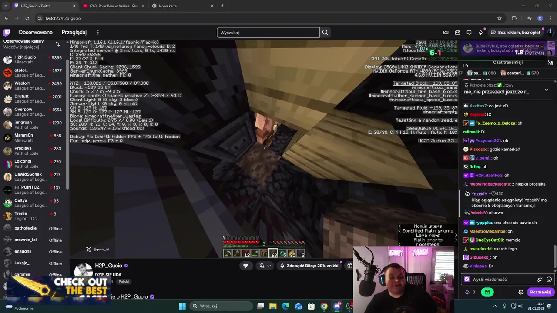Open the emote picker smiley icon

549,280
